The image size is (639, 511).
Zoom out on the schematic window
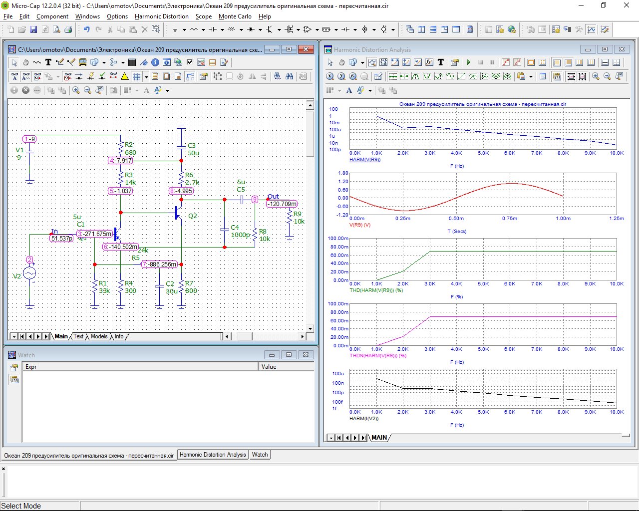(x=87, y=90)
